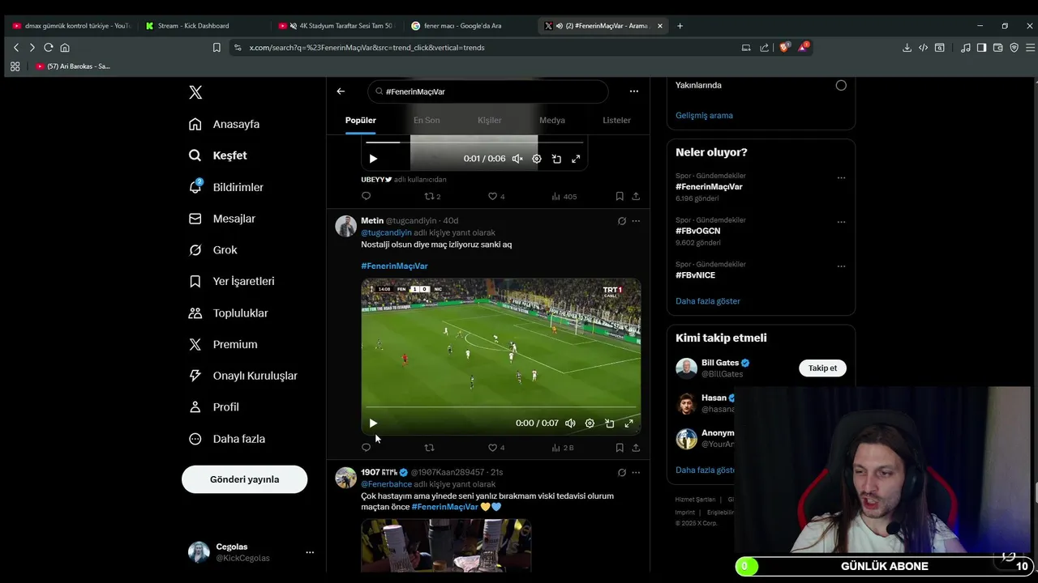Open Anasayfa in sidebar

point(225,124)
